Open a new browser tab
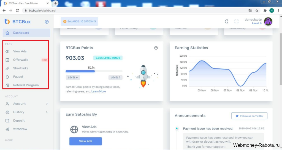The height and width of the screenshot is (150, 282). [x=55, y=3]
